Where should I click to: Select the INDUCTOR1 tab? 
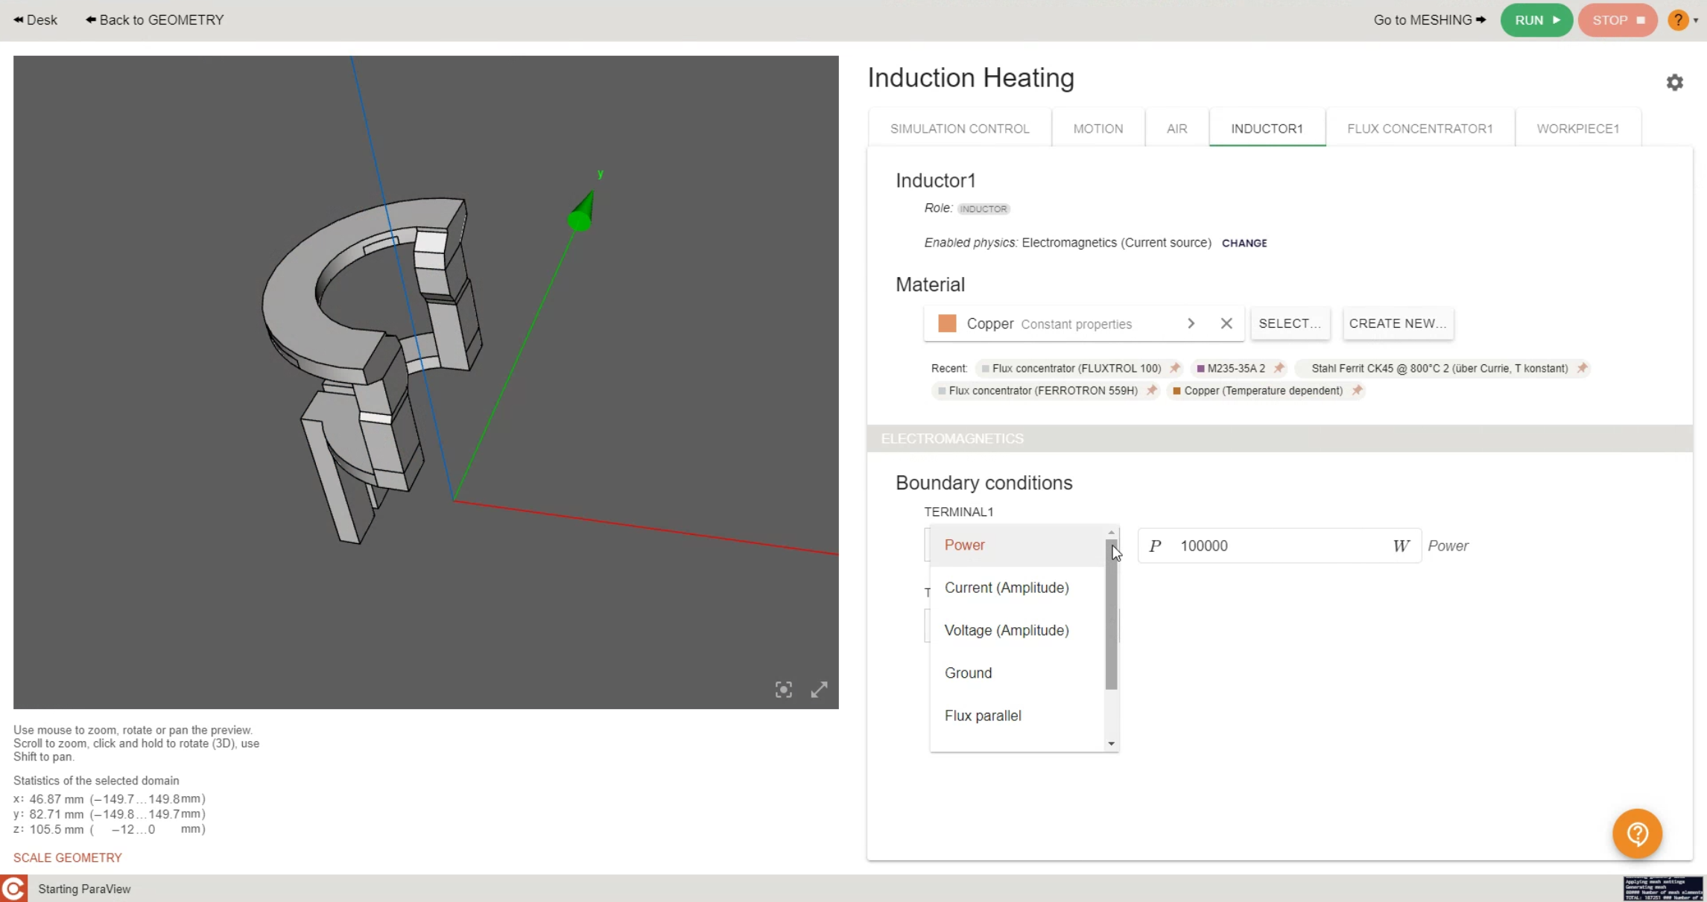(x=1266, y=127)
